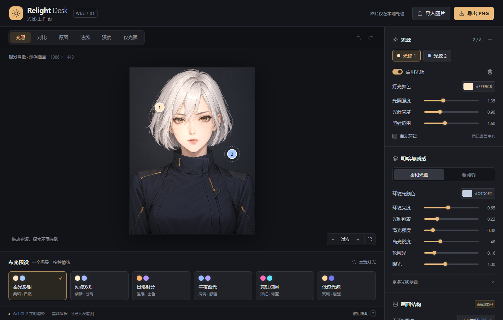
Task: Select light handle 2 on the canvas
Action: tap(232, 154)
